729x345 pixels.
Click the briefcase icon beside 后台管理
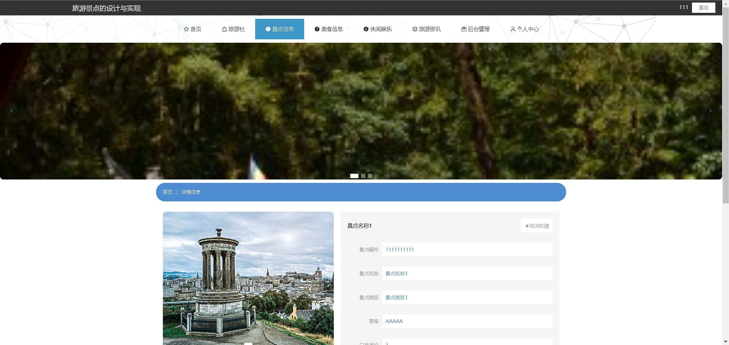464,29
